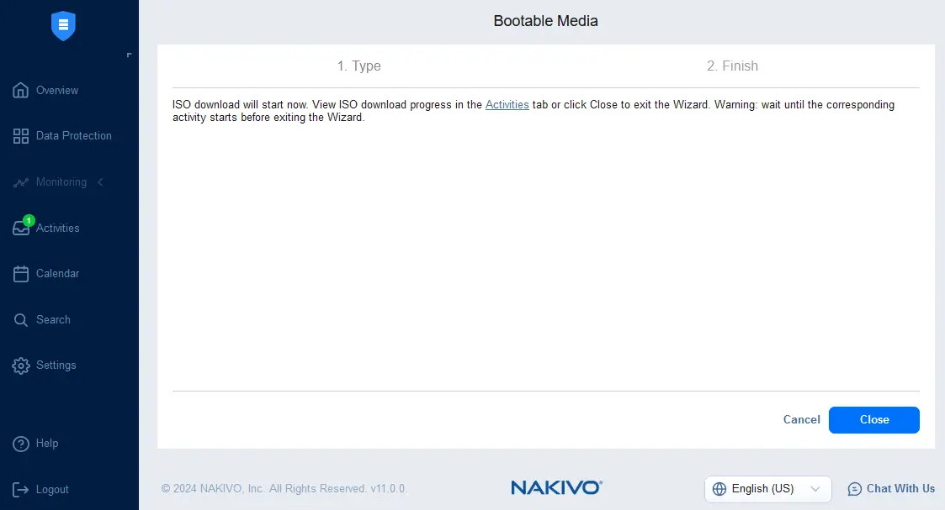The height and width of the screenshot is (510, 945).
Task: Start a chat via Chat With Us
Action: (891, 489)
